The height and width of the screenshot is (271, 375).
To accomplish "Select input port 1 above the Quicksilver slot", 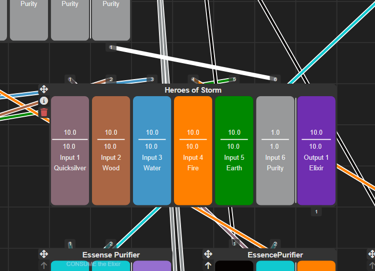I will click(70, 79).
